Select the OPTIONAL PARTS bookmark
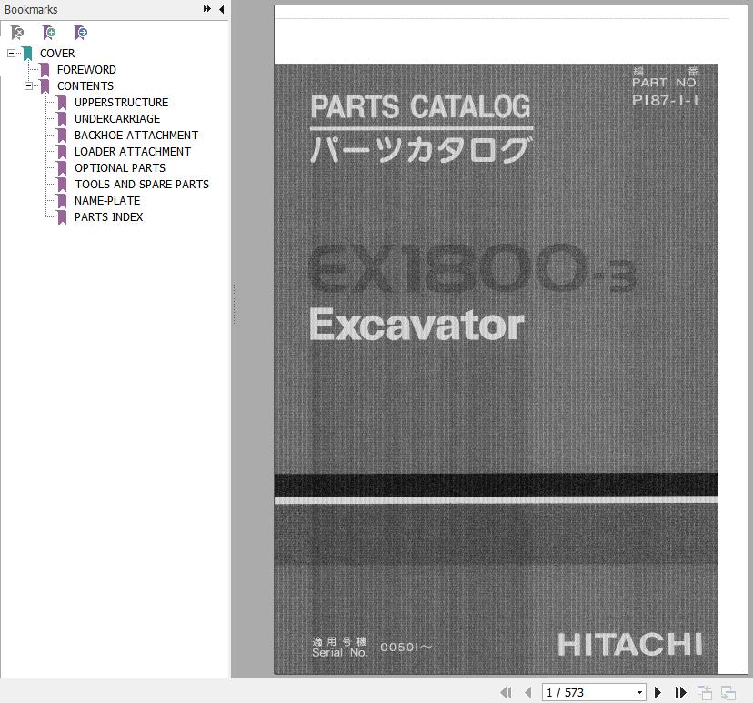The image size is (753, 703). [x=120, y=167]
